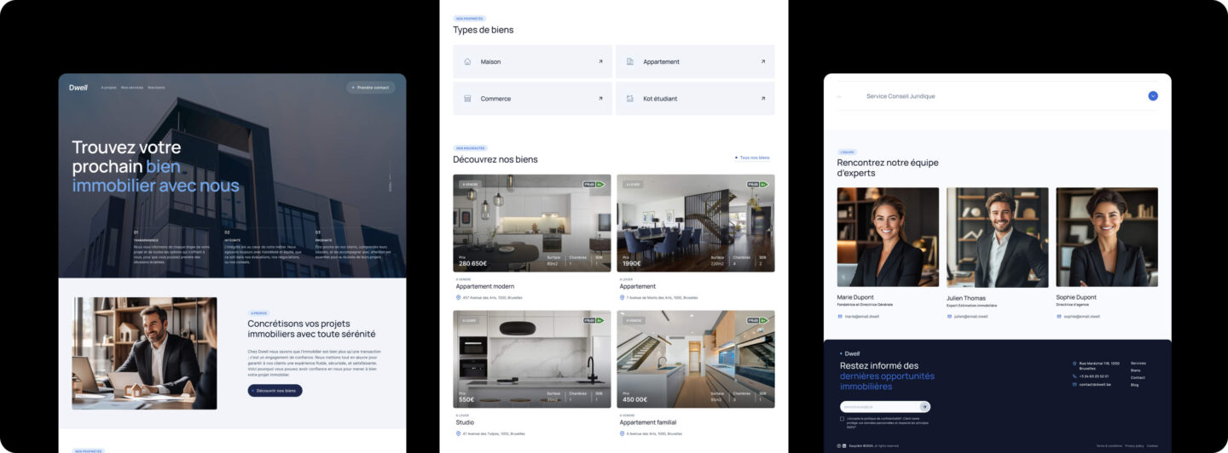Click the Dwell logo in the hero header
The height and width of the screenshot is (453, 1228).
pos(78,87)
